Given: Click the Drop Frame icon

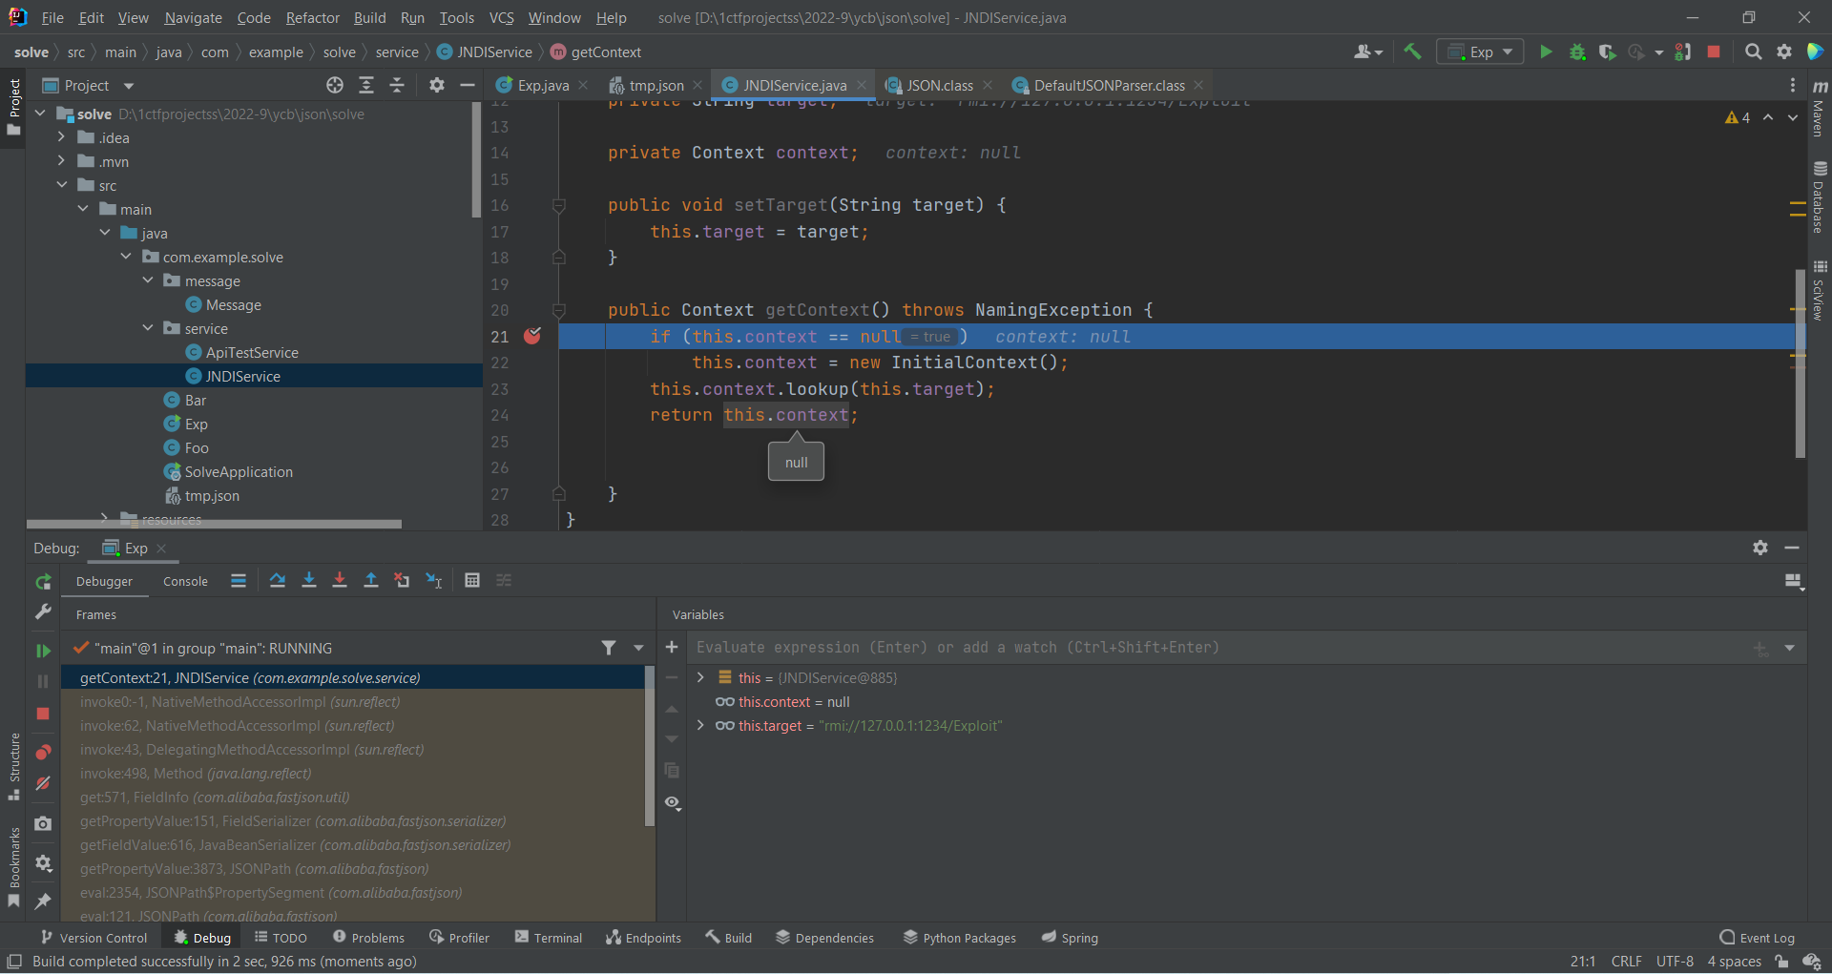Looking at the screenshot, I should pyautogui.click(x=403, y=580).
